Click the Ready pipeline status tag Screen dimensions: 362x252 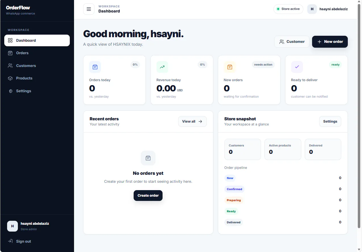[231, 211]
